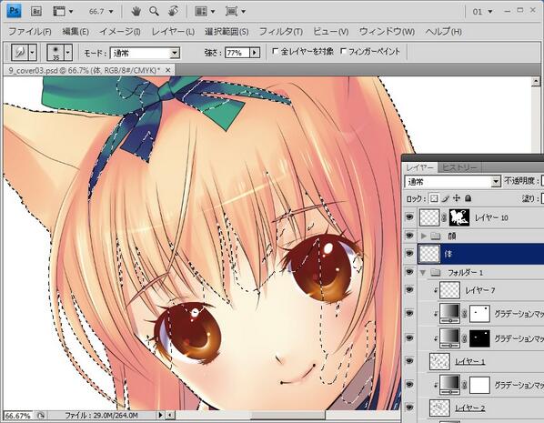Hide the レイヤー 1 layer
The height and width of the screenshot is (423, 544).
coord(409,361)
